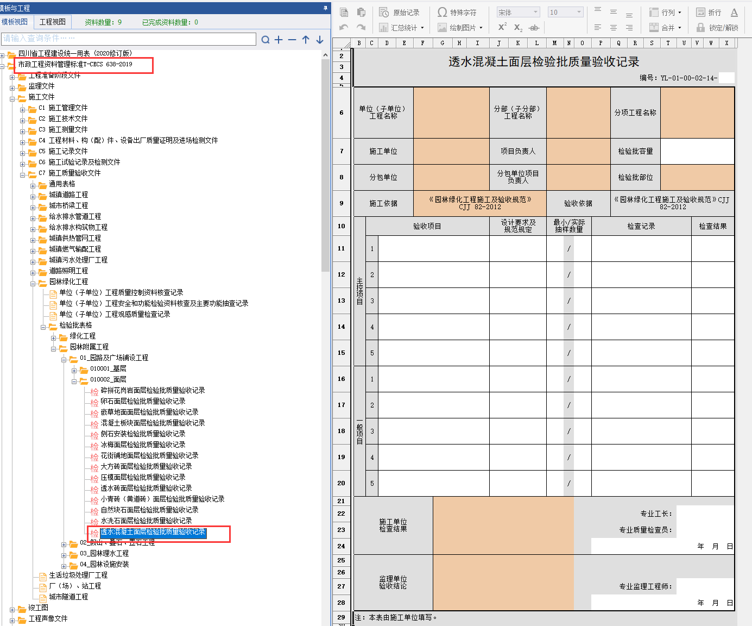The image size is (752, 626).
Task: Click the underlined A font color icon
Action: point(734,12)
